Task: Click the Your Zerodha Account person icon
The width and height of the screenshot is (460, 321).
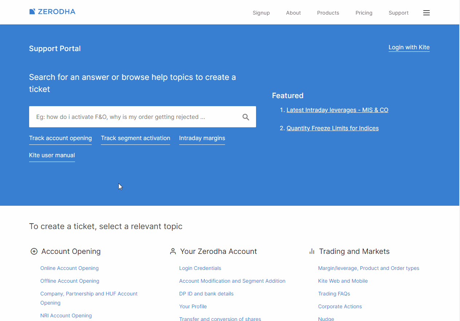Action: coord(173,251)
